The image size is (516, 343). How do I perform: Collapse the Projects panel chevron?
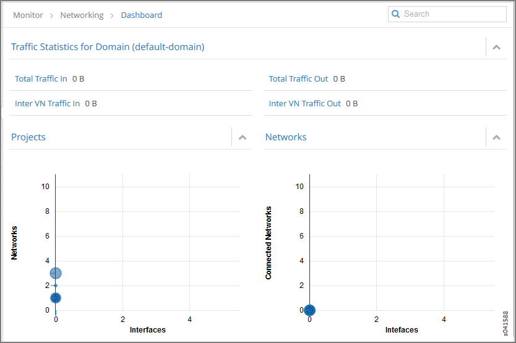(243, 137)
